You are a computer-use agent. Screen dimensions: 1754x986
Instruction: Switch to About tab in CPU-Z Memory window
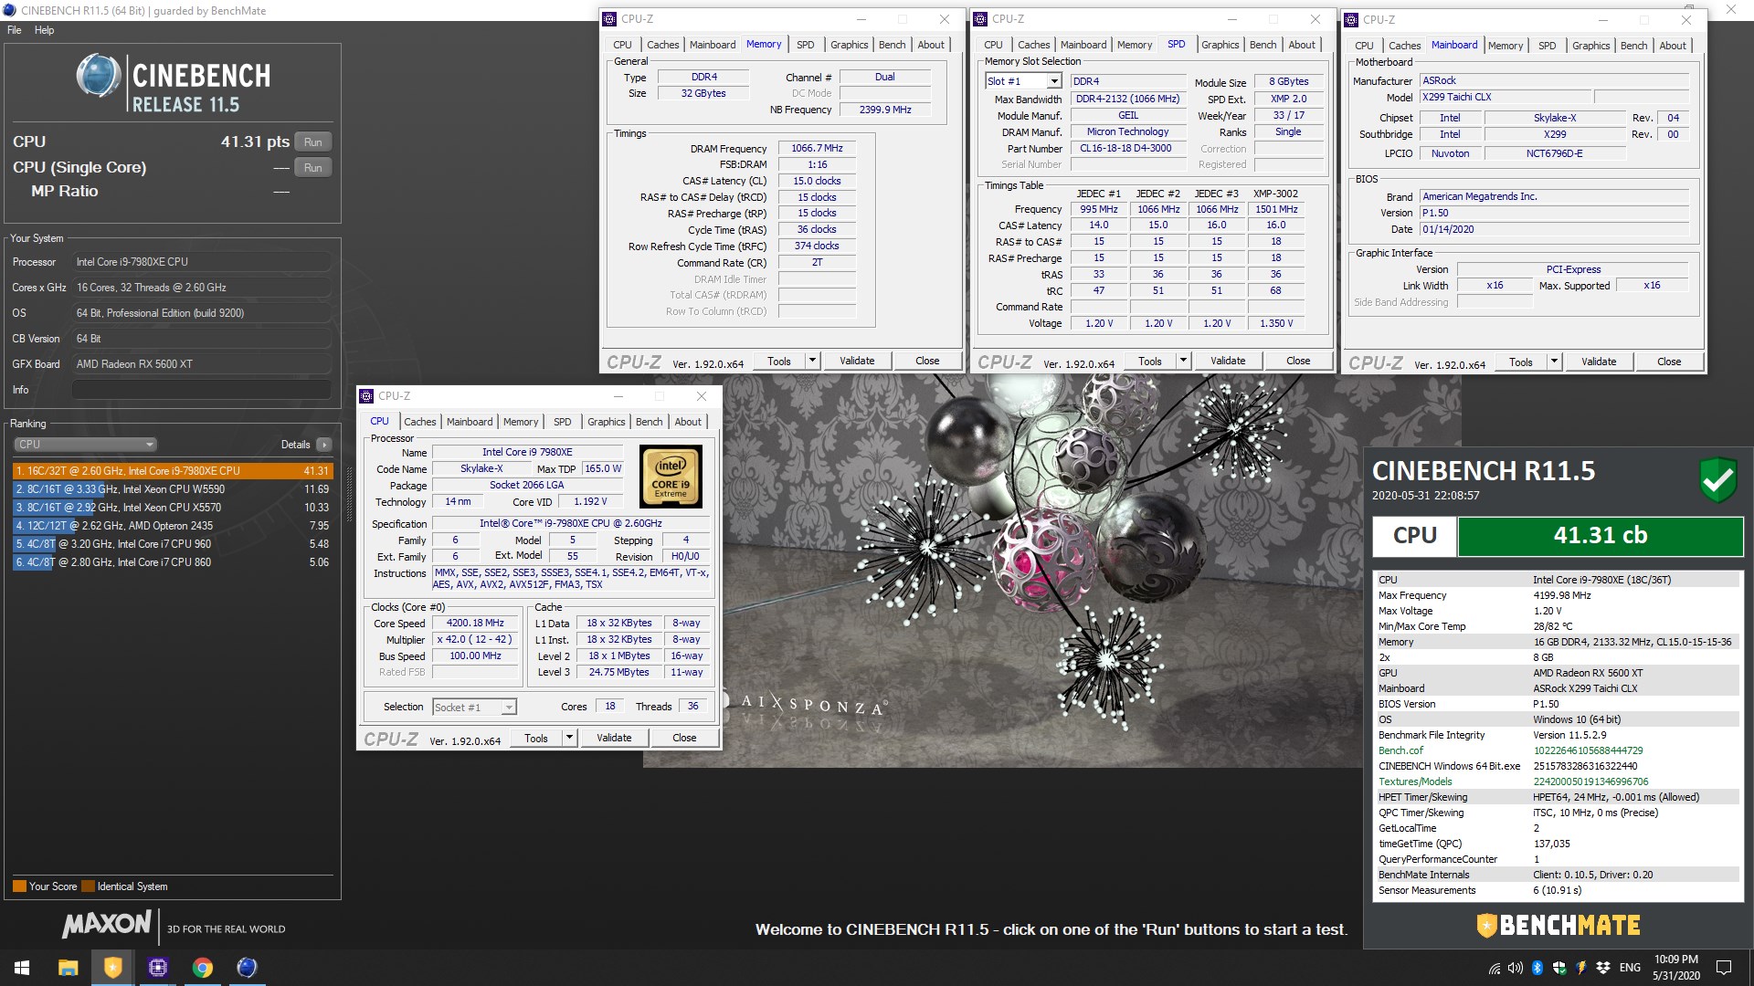coord(931,45)
